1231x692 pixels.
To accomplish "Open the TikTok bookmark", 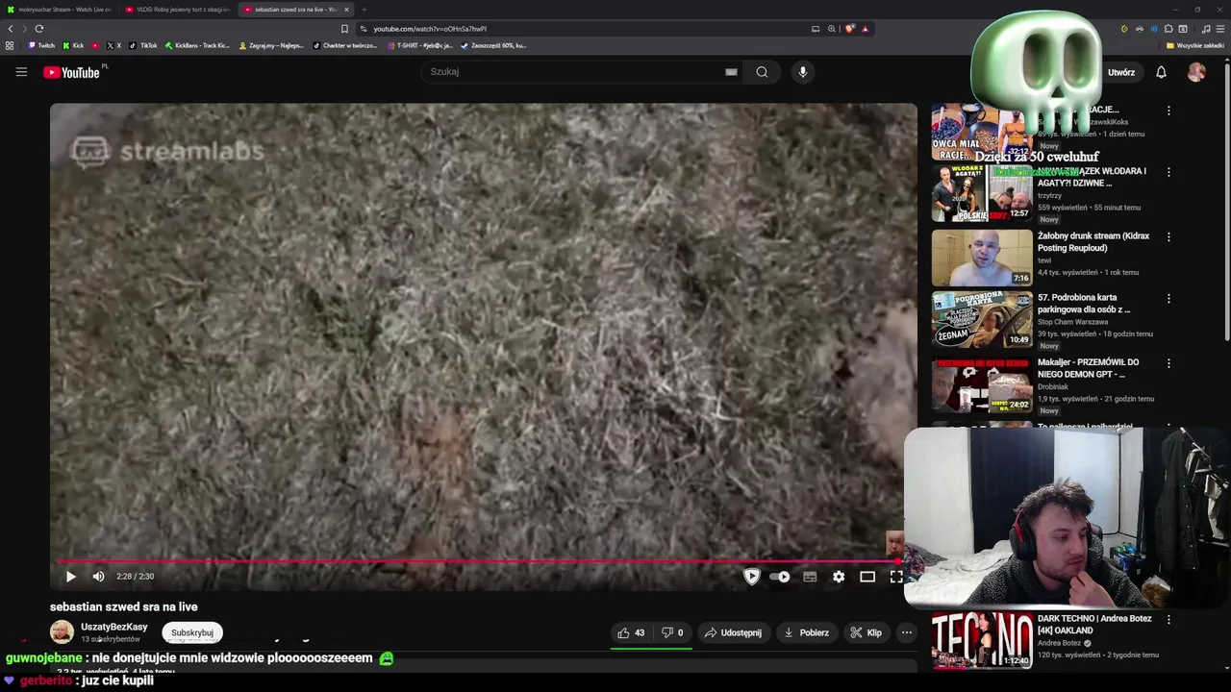I will 143,45.
